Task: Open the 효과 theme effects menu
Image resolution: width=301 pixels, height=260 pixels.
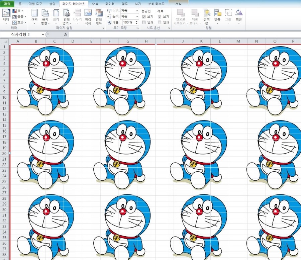Action: tap(19, 22)
